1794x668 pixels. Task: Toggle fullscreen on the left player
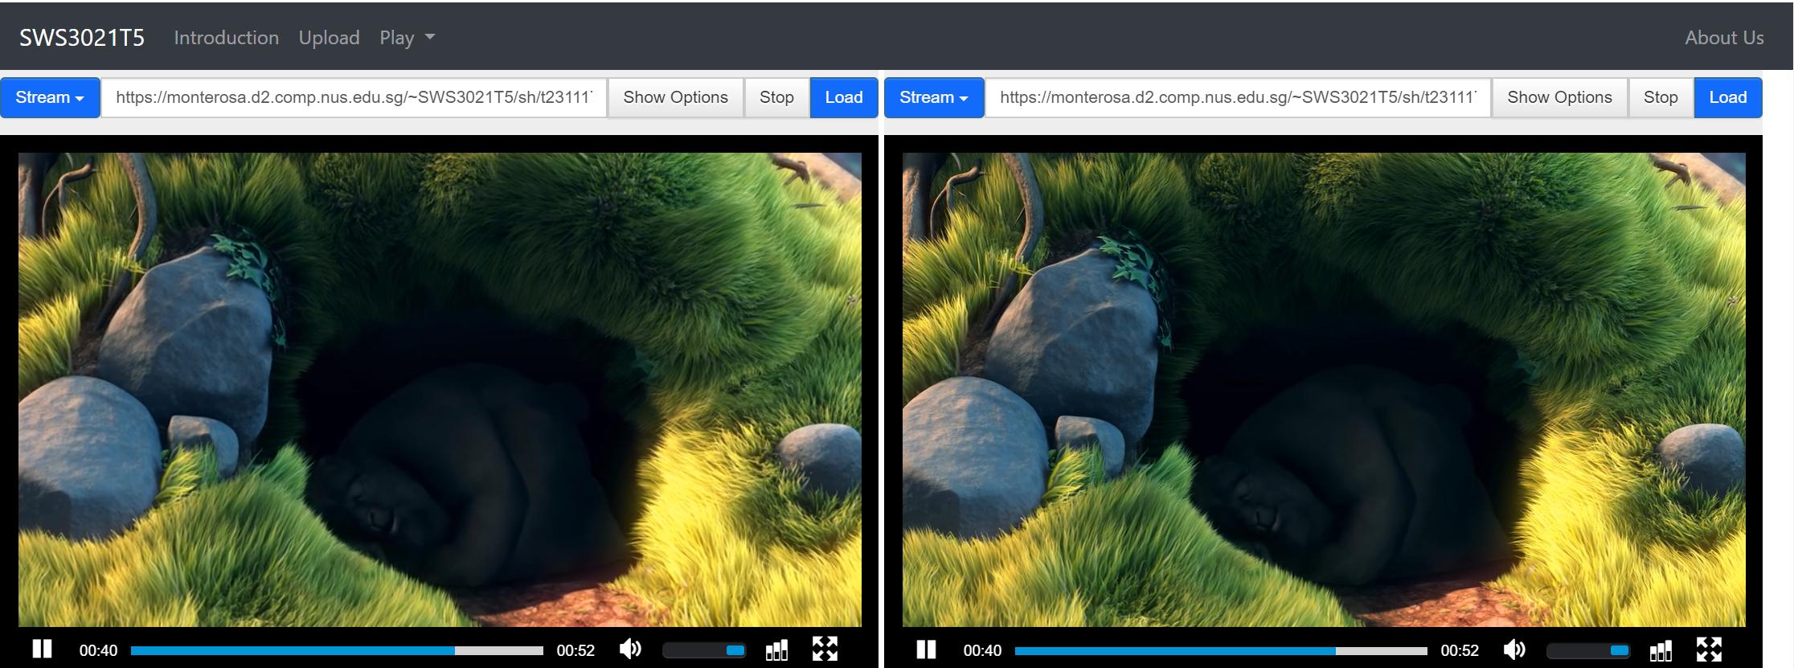pyautogui.click(x=825, y=649)
